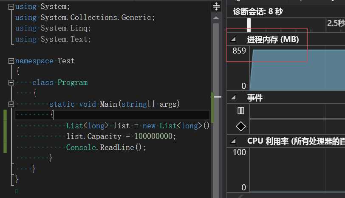The image size is (345, 198).
Task: Click the 'list.Capacity' property text
Action: coord(94,136)
